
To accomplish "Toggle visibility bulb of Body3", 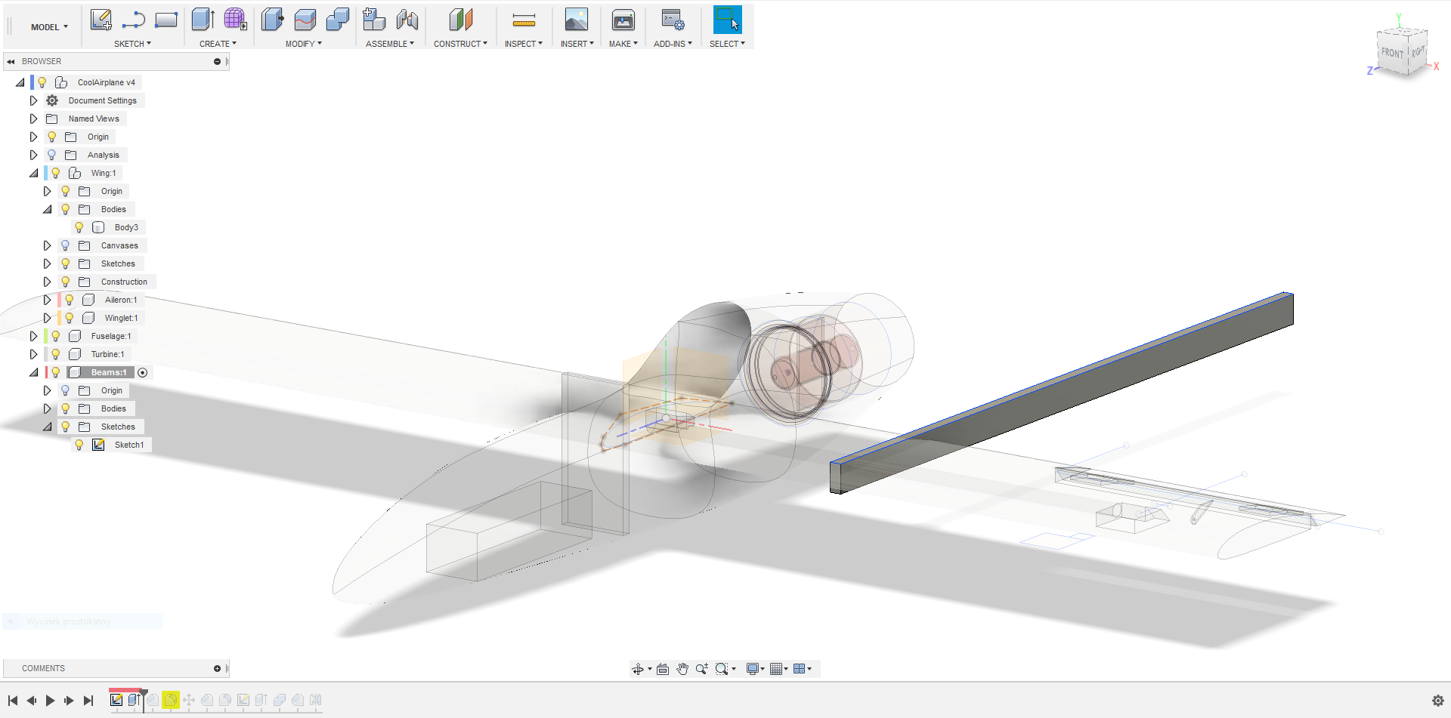I will click(x=79, y=227).
